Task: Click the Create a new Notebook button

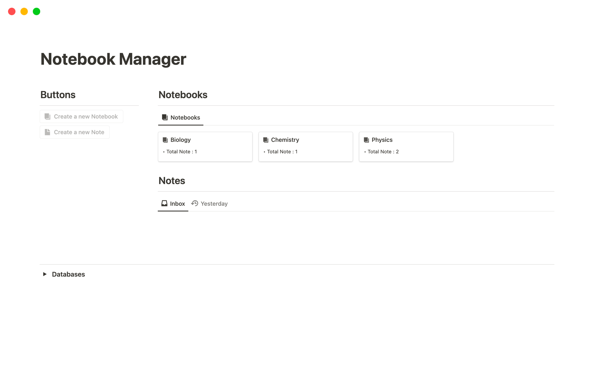Action: pyautogui.click(x=81, y=116)
